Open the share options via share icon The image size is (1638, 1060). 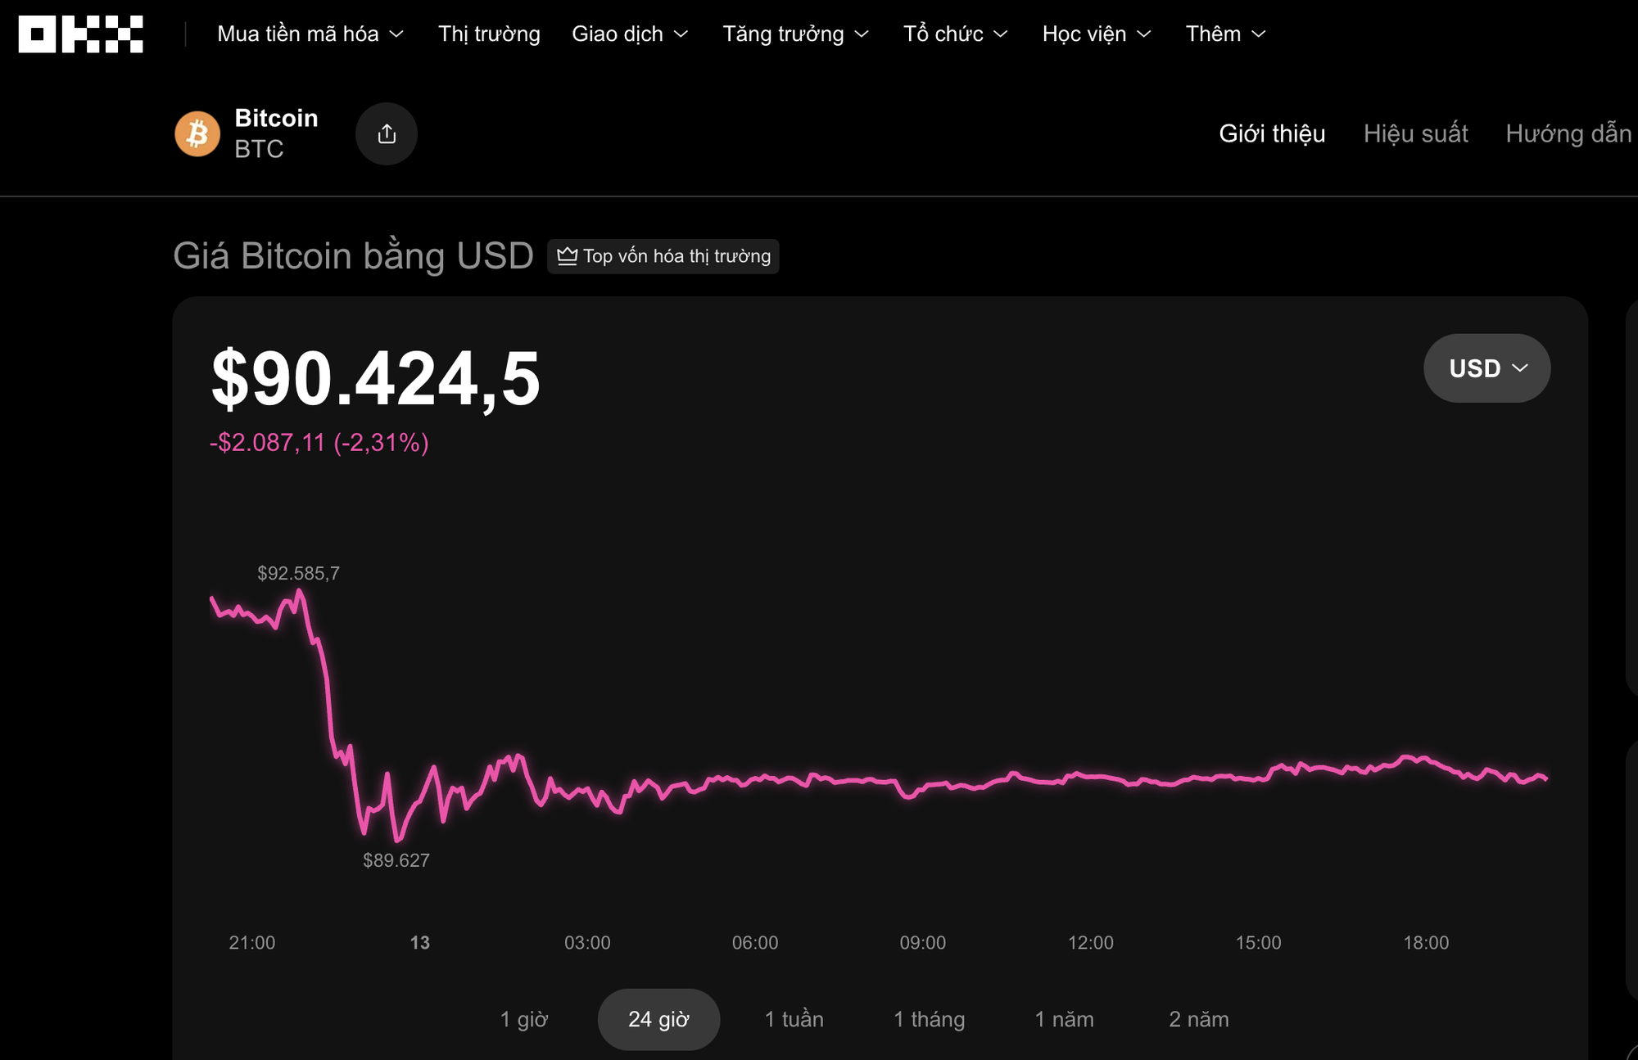click(387, 133)
